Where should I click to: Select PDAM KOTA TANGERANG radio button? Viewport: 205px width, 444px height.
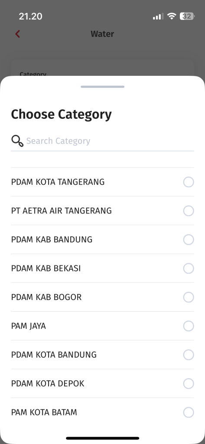(189, 182)
